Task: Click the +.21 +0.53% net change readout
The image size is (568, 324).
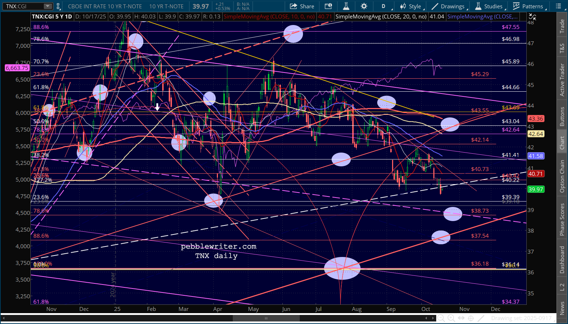Action: 222,6
